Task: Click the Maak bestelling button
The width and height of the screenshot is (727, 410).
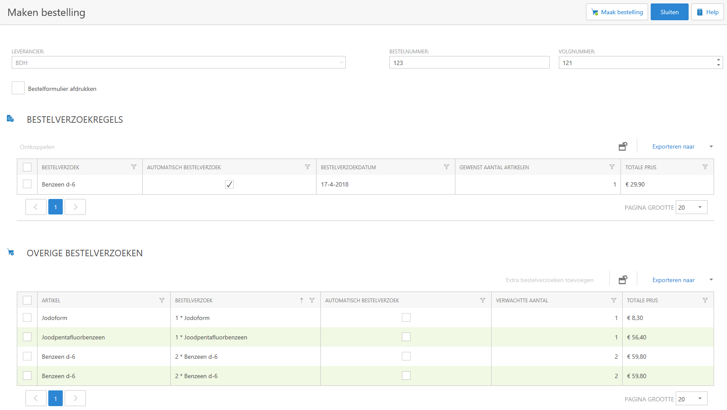Action: pyautogui.click(x=617, y=12)
